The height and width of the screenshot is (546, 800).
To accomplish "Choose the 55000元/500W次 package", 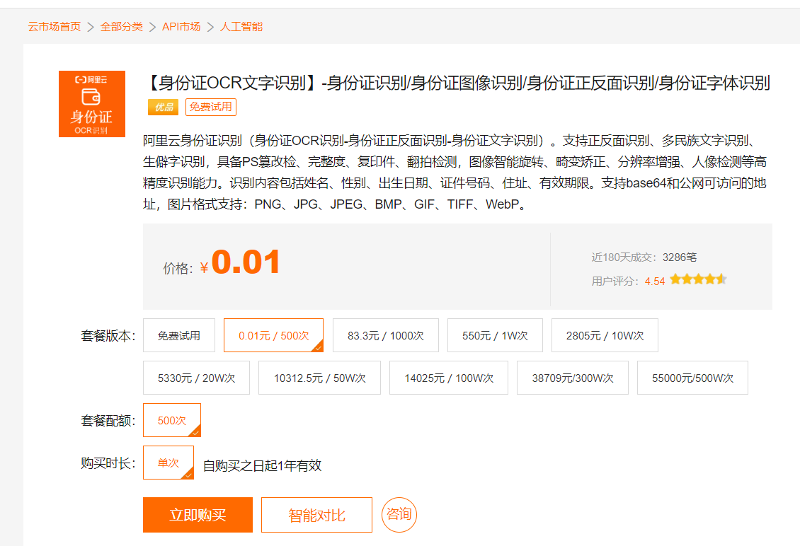I will (692, 378).
